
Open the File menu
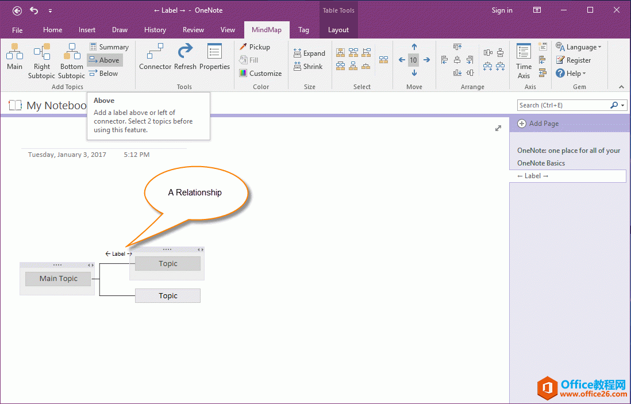(x=17, y=30)
